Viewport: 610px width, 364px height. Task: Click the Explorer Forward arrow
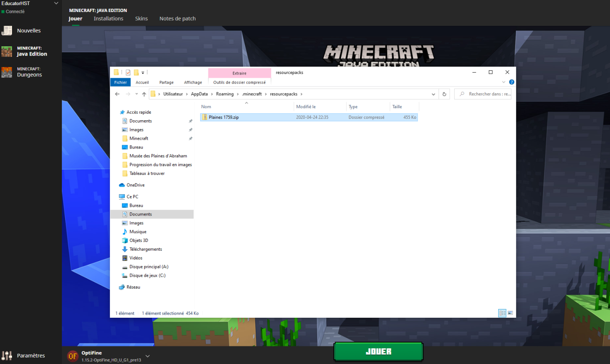coord(128,94)
